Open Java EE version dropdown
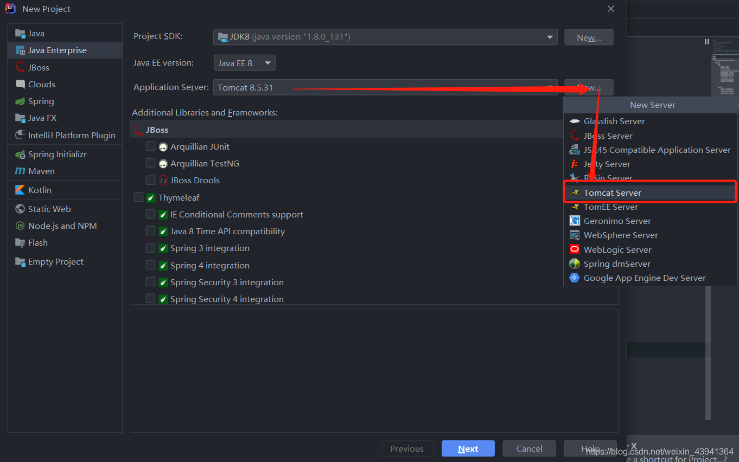The image size is (739, 462). coord(245,63)
